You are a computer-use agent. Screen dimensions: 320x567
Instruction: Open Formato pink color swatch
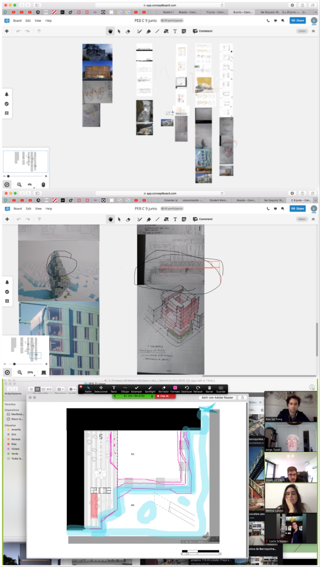(175, 389)
